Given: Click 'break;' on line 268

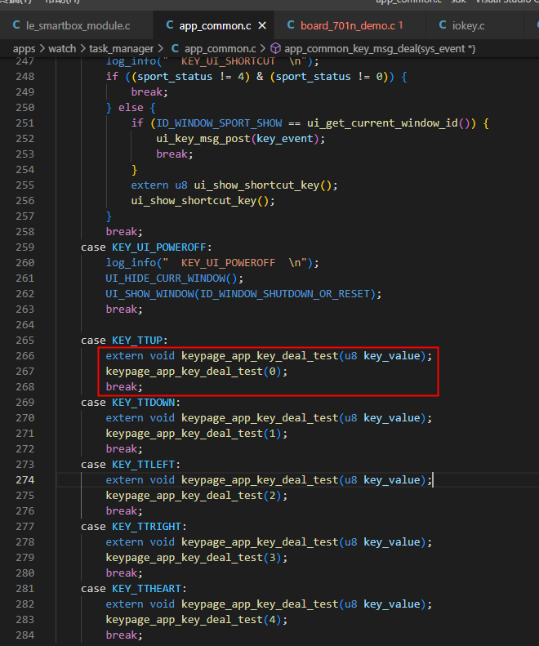Looking at the screenshot, I should (124, 387).
